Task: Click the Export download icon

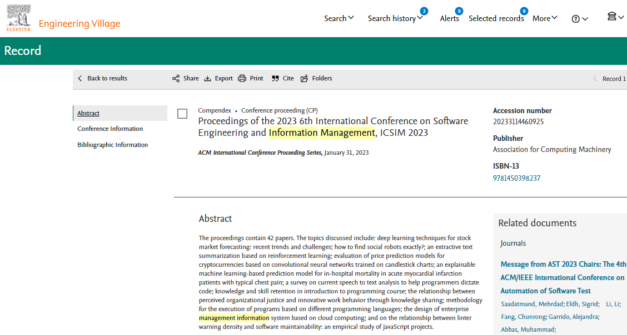Action: 207,78
